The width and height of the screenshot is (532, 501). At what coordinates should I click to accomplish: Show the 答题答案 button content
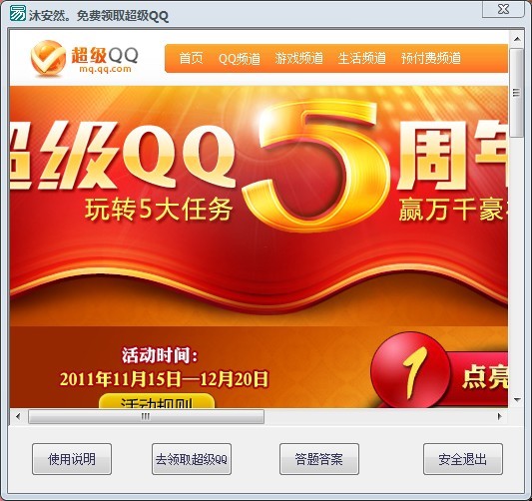pyautogui.click(x=319, y=459)
